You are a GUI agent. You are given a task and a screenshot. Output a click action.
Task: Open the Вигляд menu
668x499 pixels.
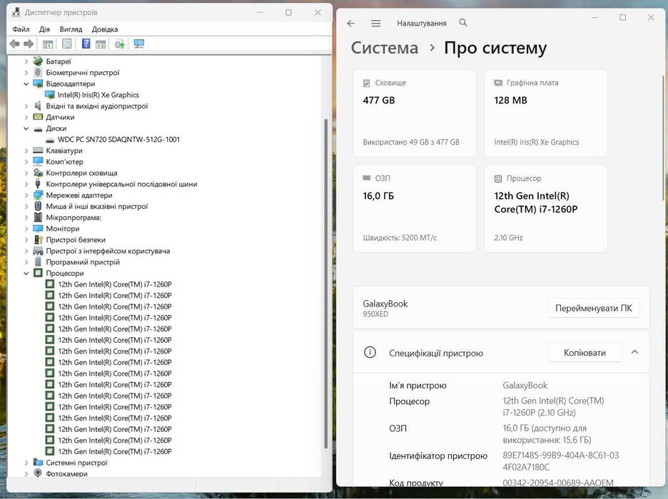tap(71, 29)
